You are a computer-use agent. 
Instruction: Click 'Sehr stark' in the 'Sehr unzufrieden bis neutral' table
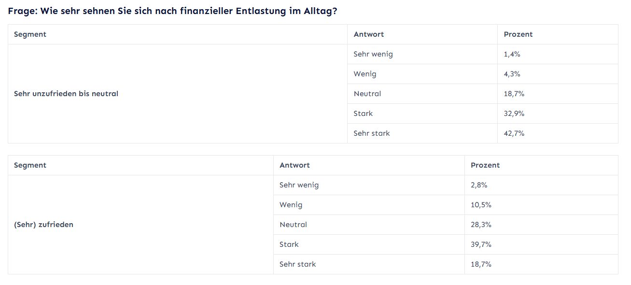[372, 133]
